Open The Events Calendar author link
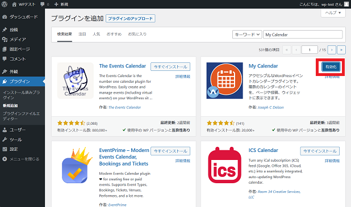 click(x=124, y=107)
